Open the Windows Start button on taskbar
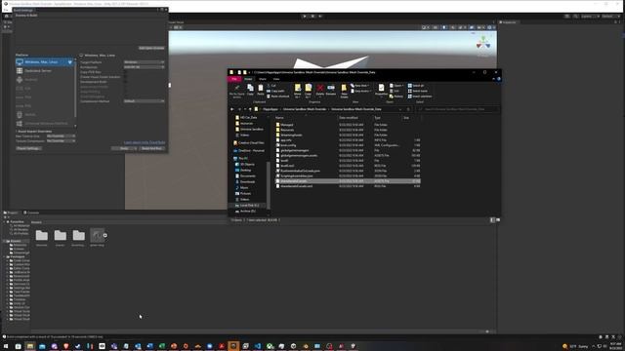The image size is (625, 351). tap(6, 346)
